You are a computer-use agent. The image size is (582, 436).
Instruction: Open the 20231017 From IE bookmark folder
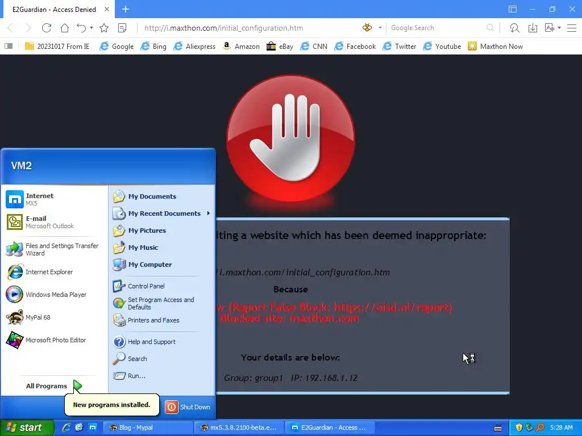click(x=57, y=47)
